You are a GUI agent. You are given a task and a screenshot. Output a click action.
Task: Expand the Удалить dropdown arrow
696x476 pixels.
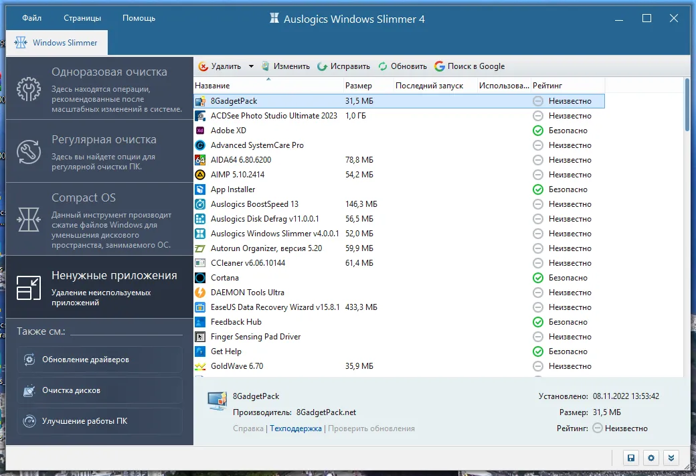click(251, 66)
